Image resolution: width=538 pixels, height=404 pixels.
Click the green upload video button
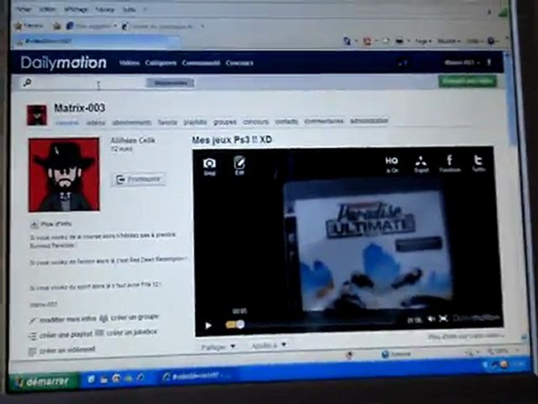[x=467, y=81]
